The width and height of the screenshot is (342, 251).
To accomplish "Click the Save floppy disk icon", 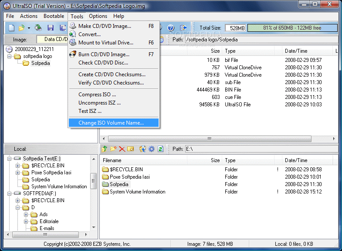I will pyautogui.click(x=51, y=28).
